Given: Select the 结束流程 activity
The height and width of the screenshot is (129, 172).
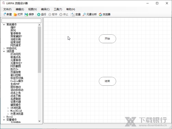Looking at the screenshot, I should coord(15,42).
